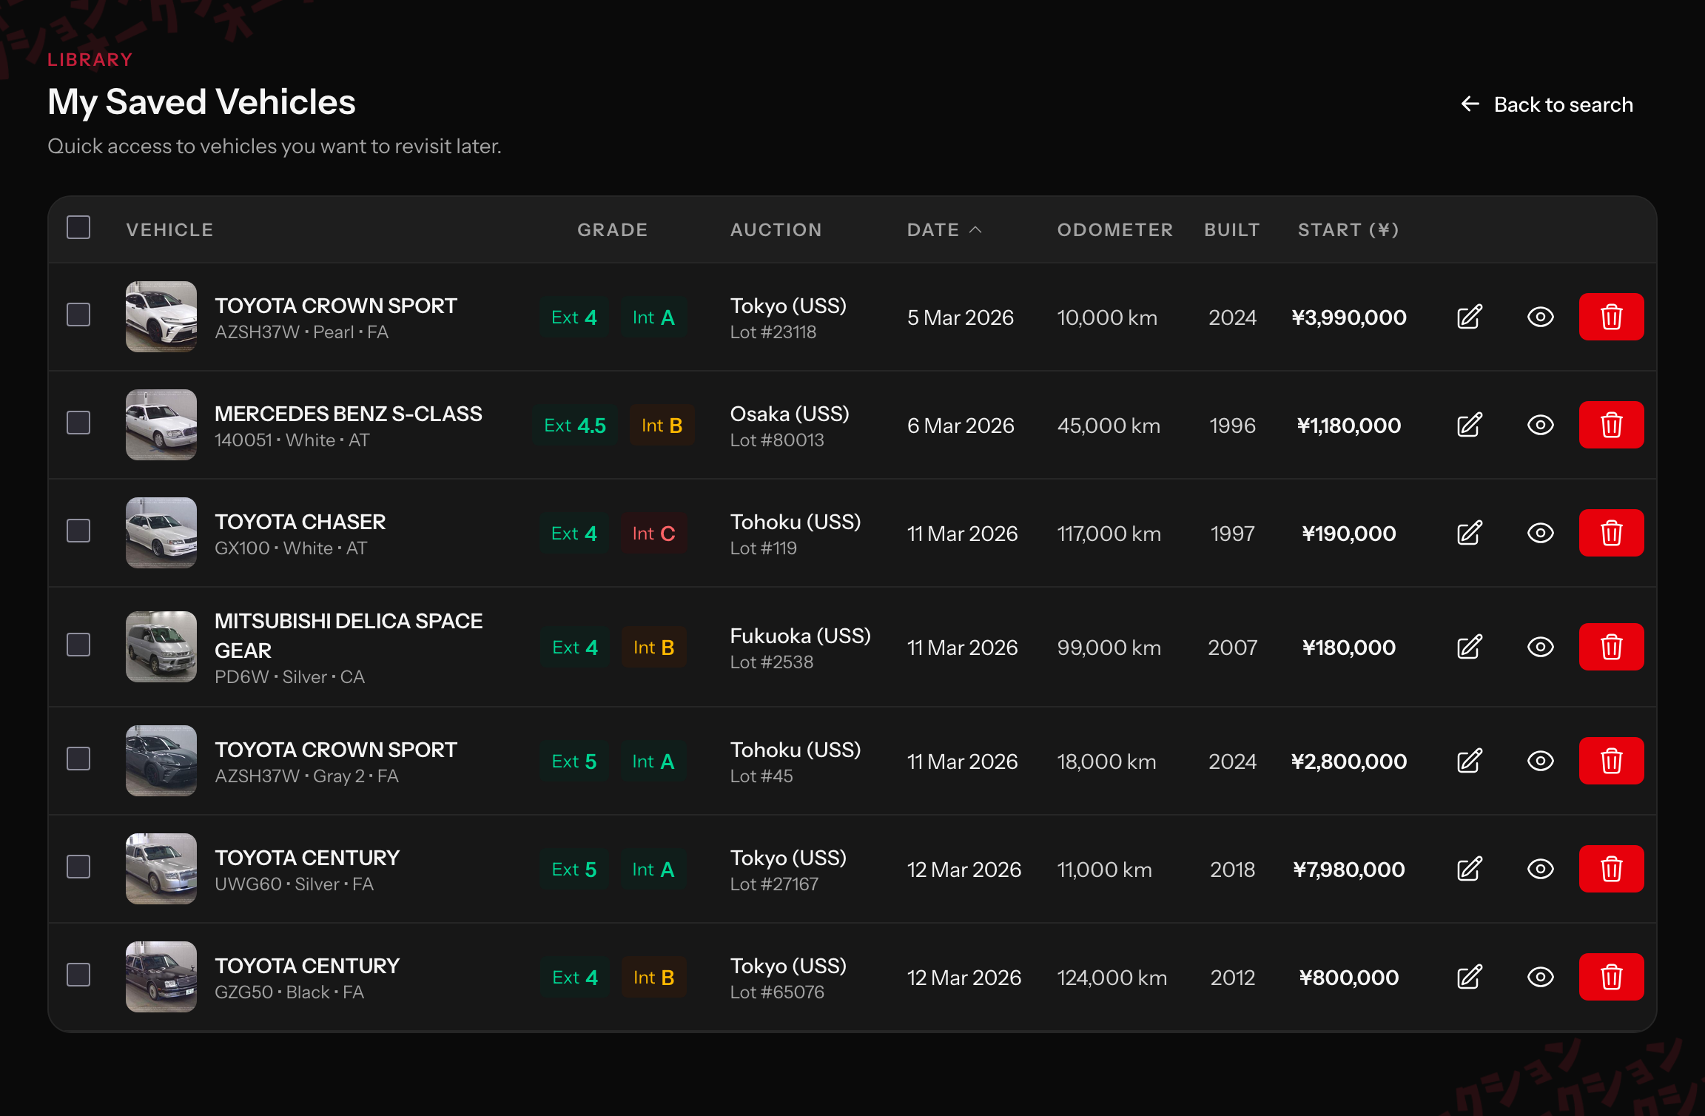This screenshot has width=1705, height=1116.
Task: View the Delica Space Gear listing
Action: pos(1540,647)
